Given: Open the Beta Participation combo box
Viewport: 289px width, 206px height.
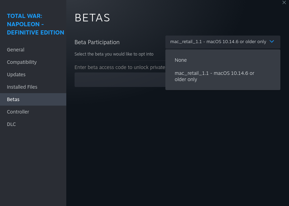Looking at the screenshot, I should pos(223,42).
